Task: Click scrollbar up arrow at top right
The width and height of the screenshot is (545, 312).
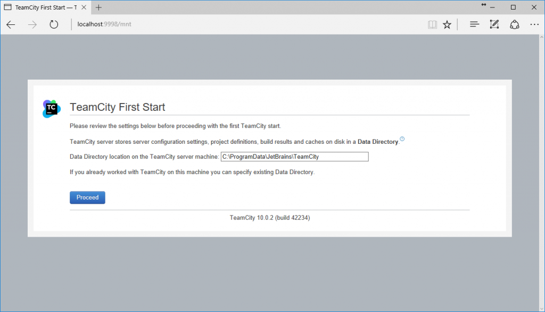Action: (x=542, y=37)
